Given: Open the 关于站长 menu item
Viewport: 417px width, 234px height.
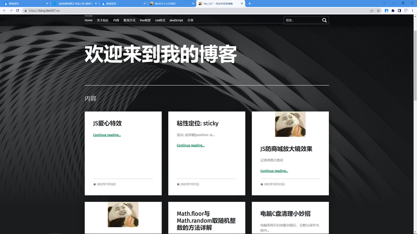Looking at the screenshot, I should [x=103, y=20].
